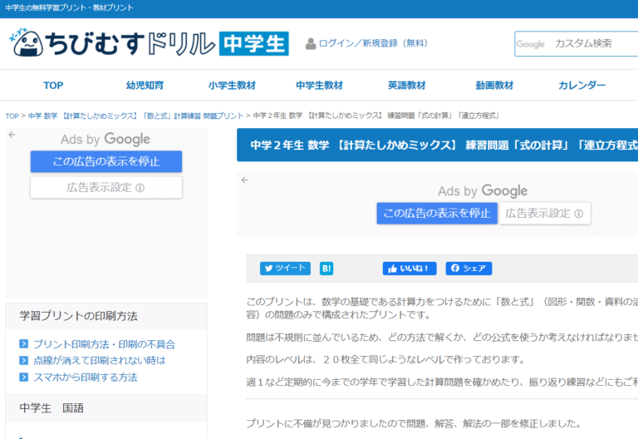Click paragraph starting 内容のレベルは、２０枚全て
638x439 pixels.
pyautogui.click(x=385, y=359)
